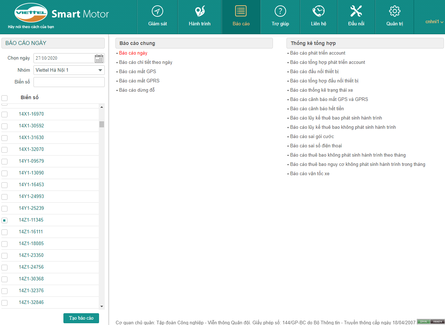Open the Hành trình route icon

(x=200, y=11)
